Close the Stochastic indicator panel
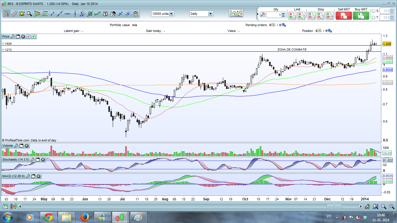397x223 pixels. tap(43, 160)
